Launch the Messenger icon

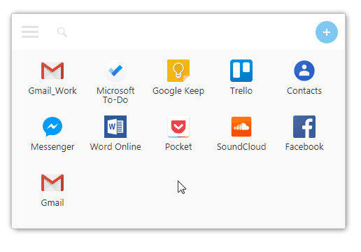(52, 127)
